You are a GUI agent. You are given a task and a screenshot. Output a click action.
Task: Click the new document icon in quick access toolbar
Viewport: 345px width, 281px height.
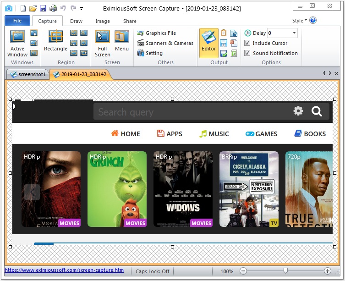click(x=23, y=8)
